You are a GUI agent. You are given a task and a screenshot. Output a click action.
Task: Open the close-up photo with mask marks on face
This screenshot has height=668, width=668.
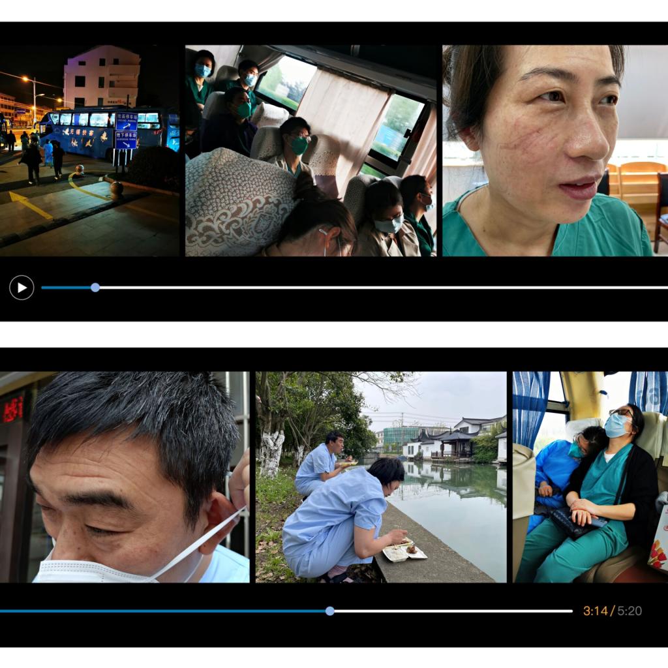coord(554,150)
